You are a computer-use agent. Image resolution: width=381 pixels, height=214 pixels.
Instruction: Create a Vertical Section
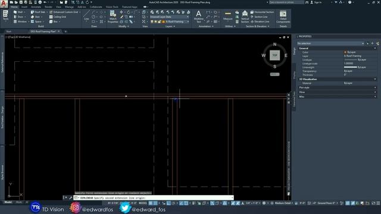[245, 17]
